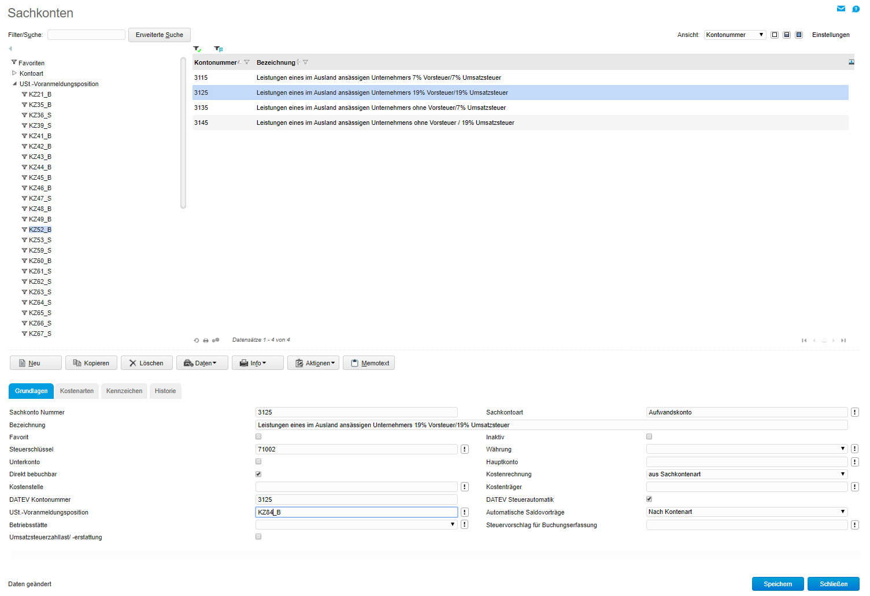Toggle the Inaktiv checkbox
The height and width of the screenshot is (596, 870).
(x=649, y=436)
